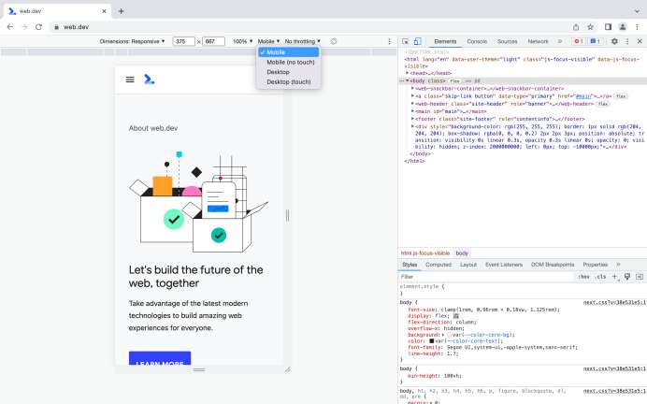Open the Layout tab
The width and height of the screenshot is (647, 404).
click(468, 265)
